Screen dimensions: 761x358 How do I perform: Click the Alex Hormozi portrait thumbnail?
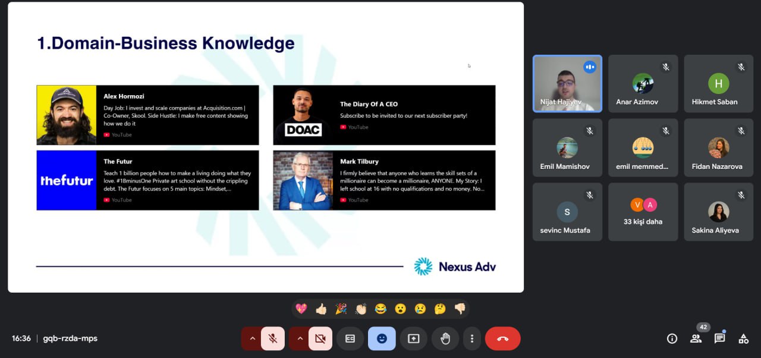[67, 115]
